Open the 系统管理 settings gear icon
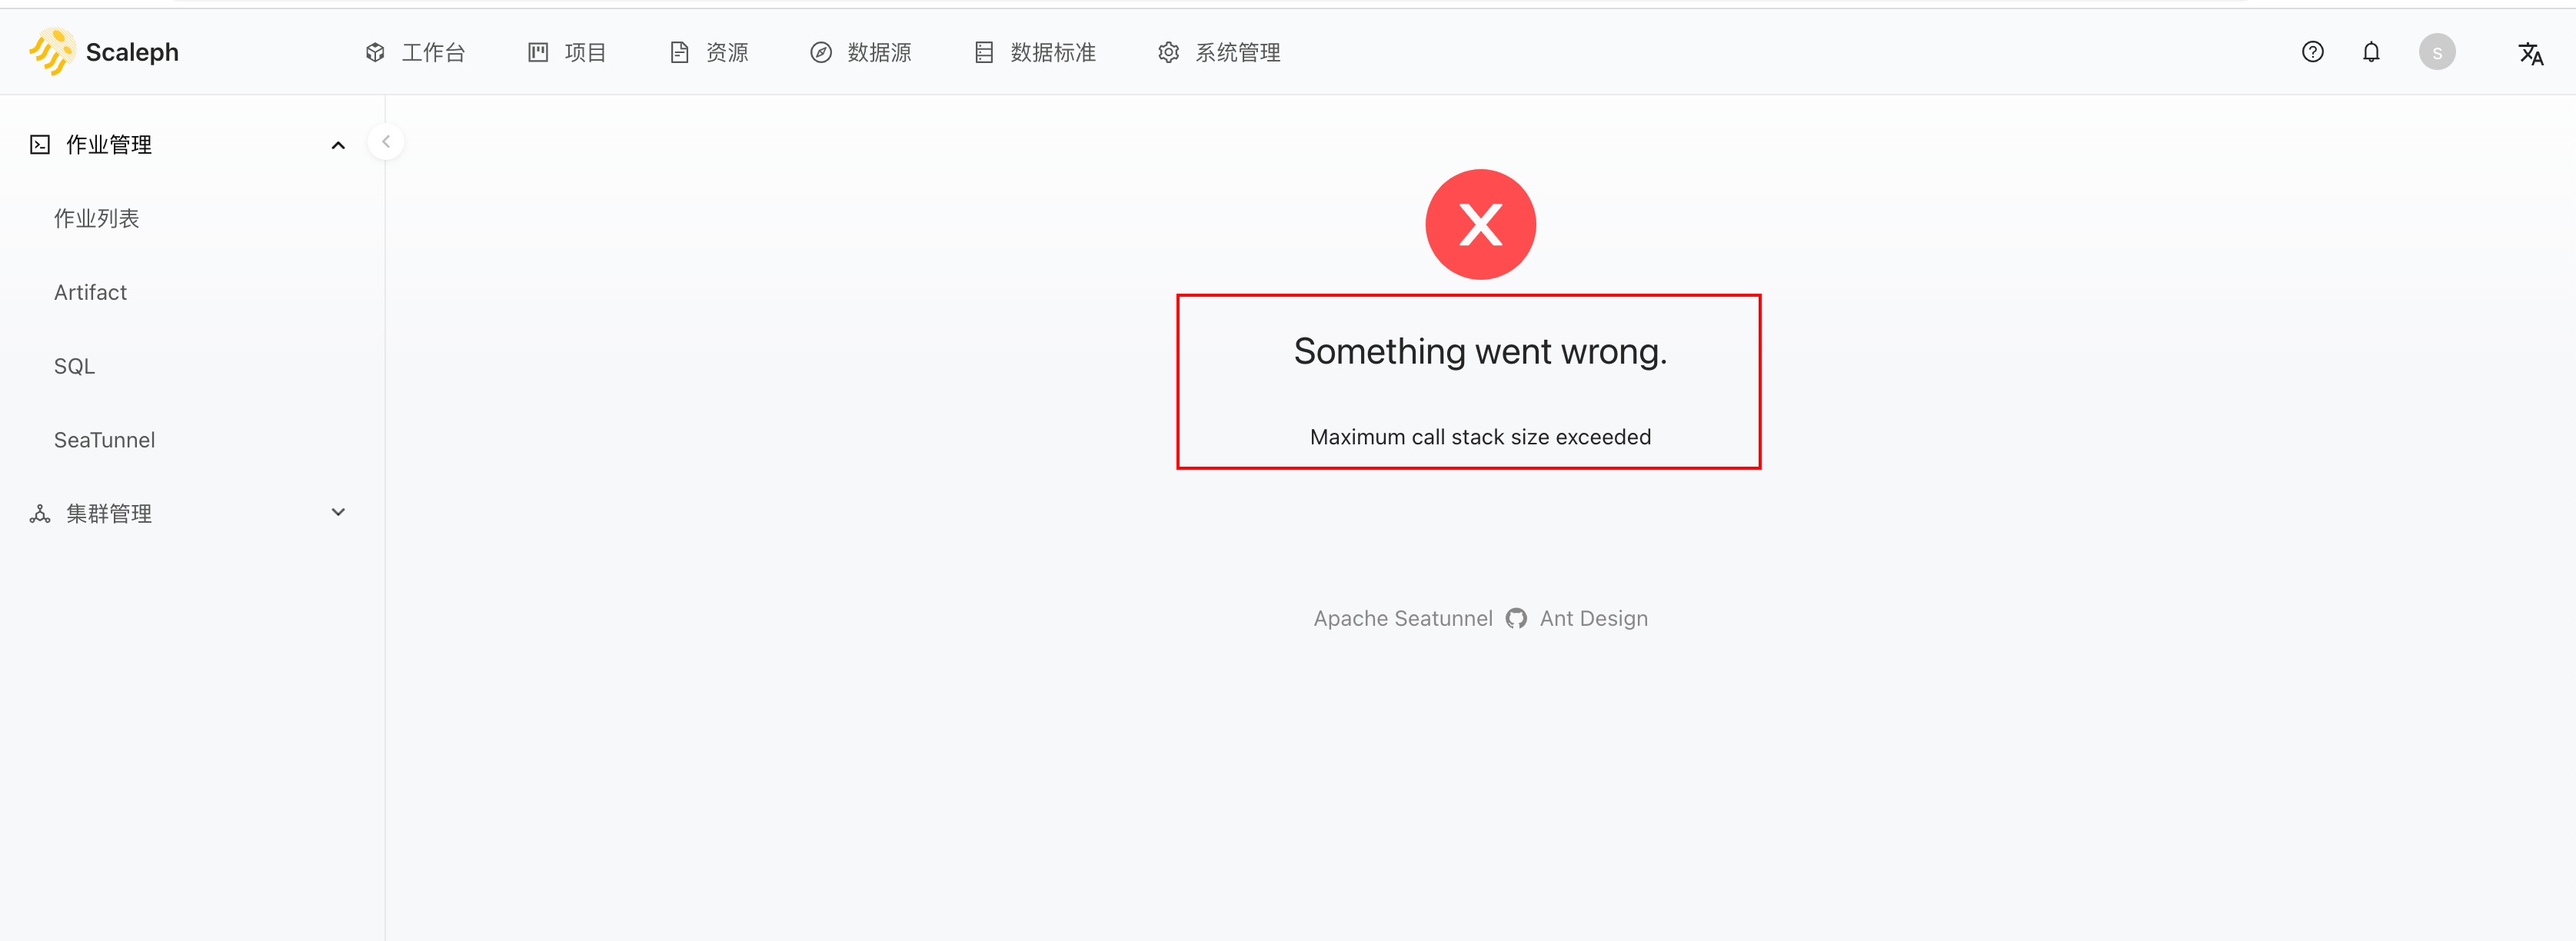Screen dimensions: 2576x941 [1168, 52]
